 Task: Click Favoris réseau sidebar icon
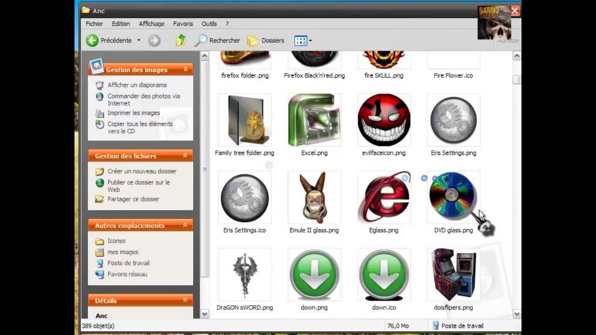(x=100, y=274)
